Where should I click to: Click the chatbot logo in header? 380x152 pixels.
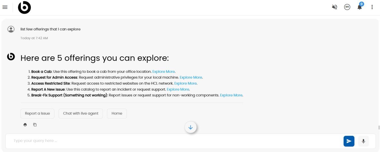coord(25,8)
